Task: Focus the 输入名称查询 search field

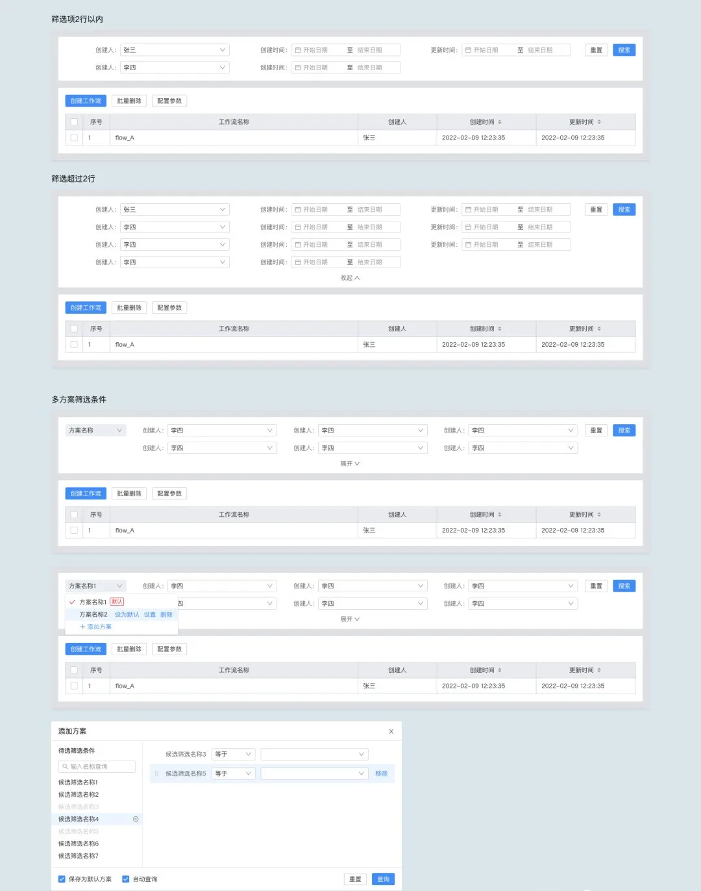Action: tap(97, 766)
